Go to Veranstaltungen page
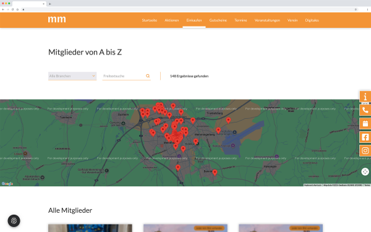Screen dimensions: 371x232 [x=267, y=20]
